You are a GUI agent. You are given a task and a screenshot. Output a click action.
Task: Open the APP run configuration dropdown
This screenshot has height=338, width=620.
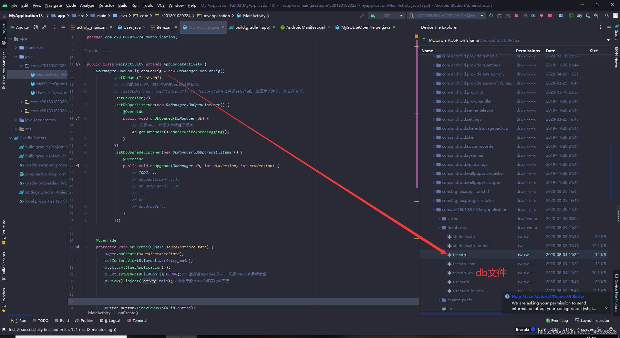[387, 15]
